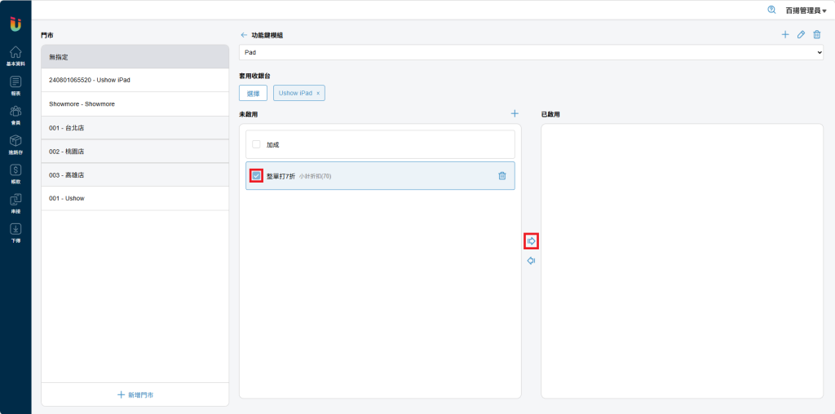The height and width of the screenshot is (414, 835).
Task: Delete 整單打7折 with its trash icon
Action: (501, 176)
